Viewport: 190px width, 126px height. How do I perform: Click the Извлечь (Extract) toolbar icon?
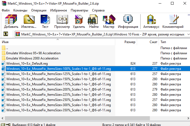tap(29, 19)
